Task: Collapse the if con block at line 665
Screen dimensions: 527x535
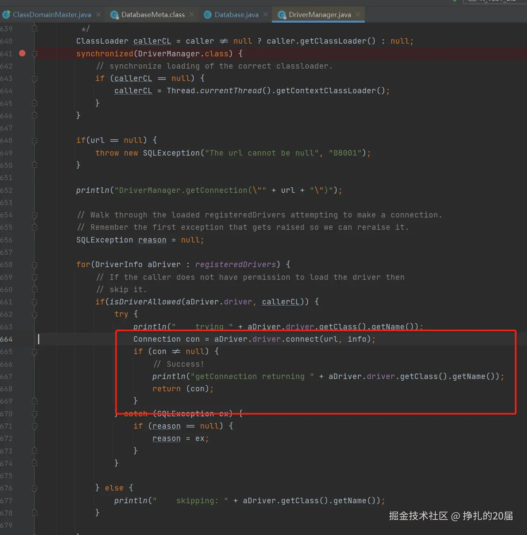Action: [35, 352]
